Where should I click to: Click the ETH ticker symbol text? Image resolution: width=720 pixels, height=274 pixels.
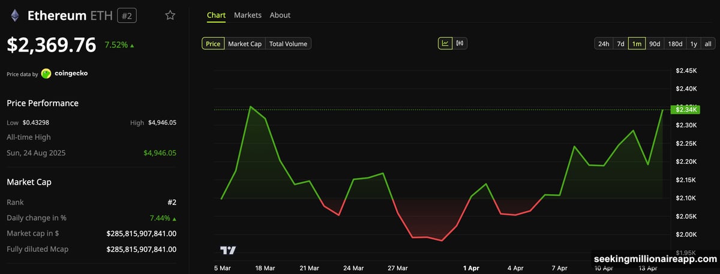click(x=101, y=16)
